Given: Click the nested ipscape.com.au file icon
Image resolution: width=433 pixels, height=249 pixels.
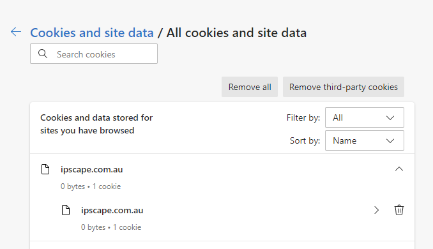Looking at the screenshot, I should point(66,210).
